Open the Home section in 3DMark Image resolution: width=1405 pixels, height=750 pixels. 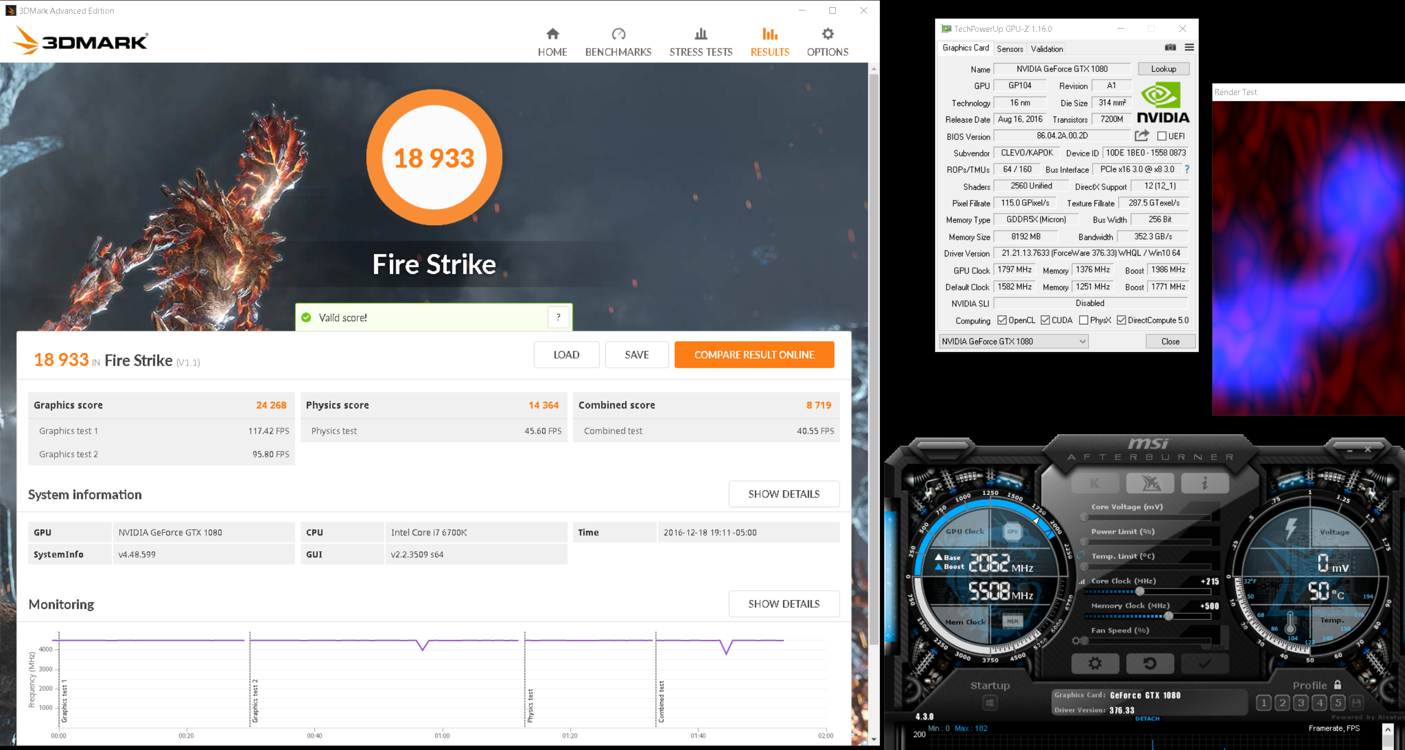[552, 43]
